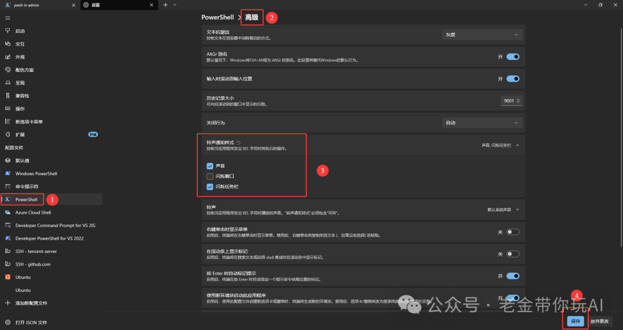Image resolution: width=623 pixels, height=330 pixels.
Task: Click the 启动 startup icon in sidebar
Action: [7, 31]
